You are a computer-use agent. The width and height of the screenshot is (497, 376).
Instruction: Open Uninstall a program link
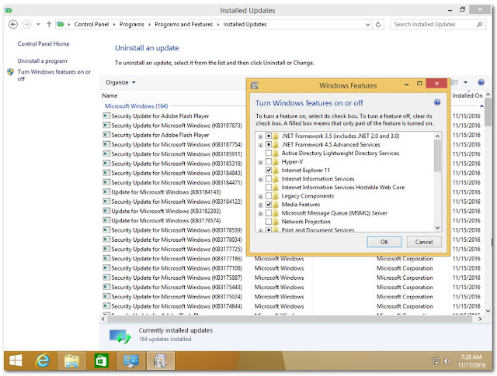tap(42, 60)
